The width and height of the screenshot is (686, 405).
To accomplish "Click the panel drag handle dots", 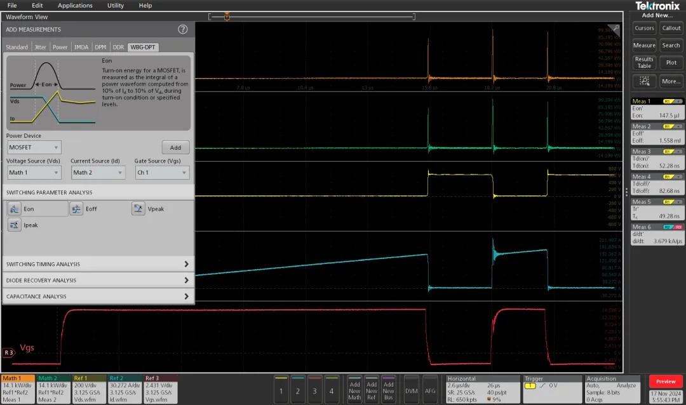I will (x=626, y=192).
